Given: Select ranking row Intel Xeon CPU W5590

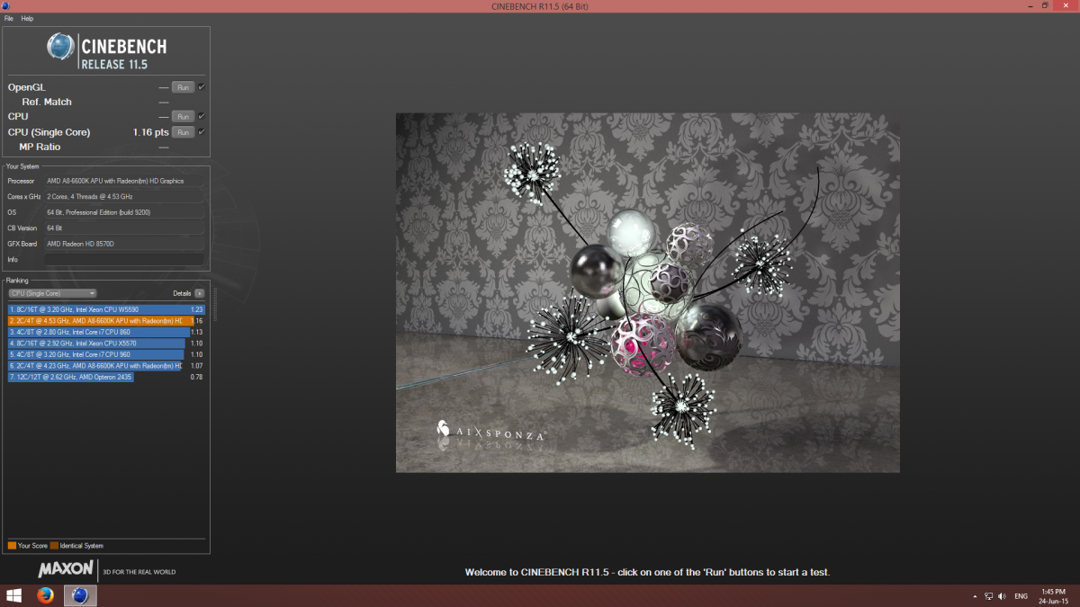Looking at the screenshot, I should (106, 309).
